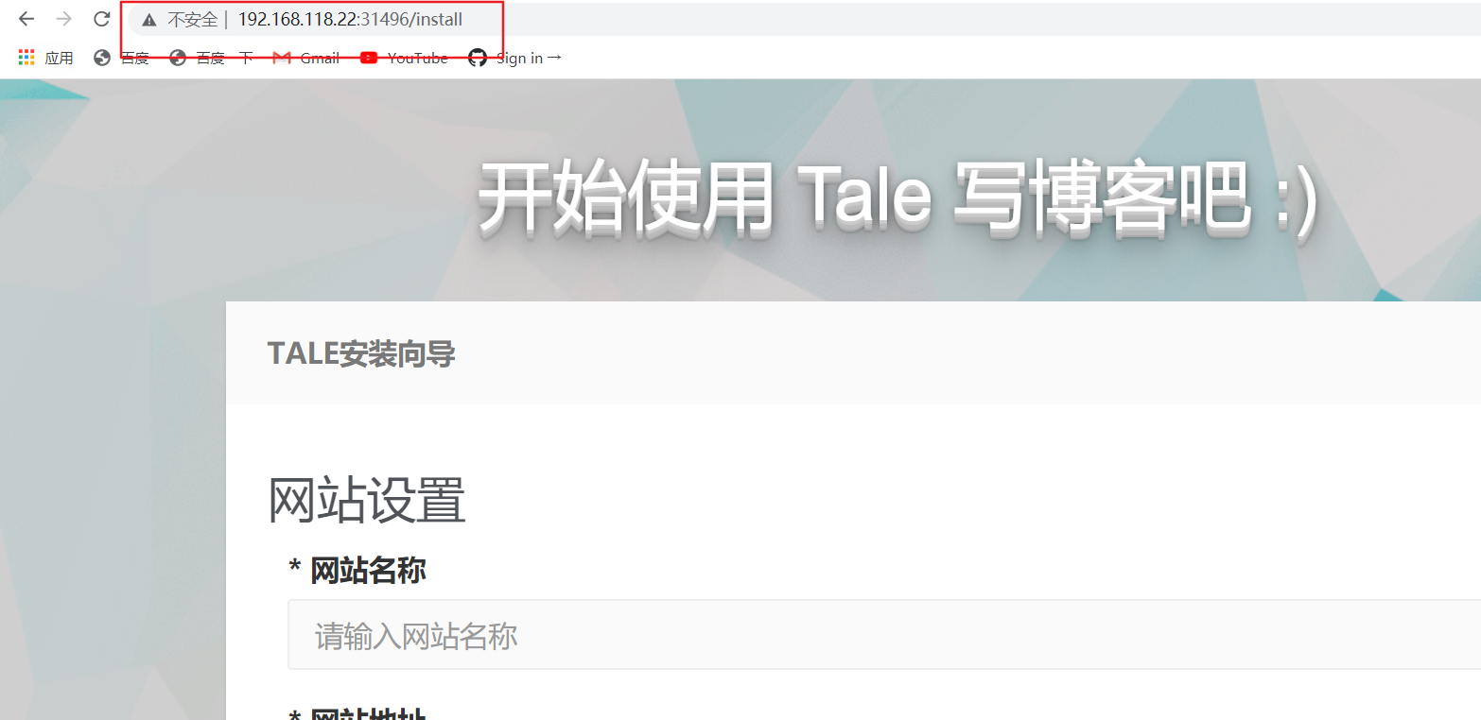Open the not-secure warning triangle icon
The width and height of the screenshot is (1481, 720).
148,20
